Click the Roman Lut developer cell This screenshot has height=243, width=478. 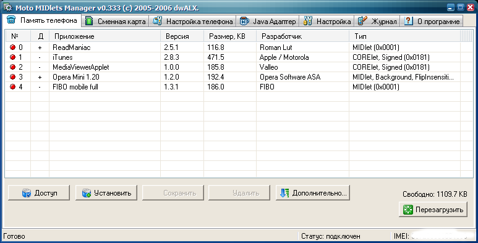[x=276, y=47]
